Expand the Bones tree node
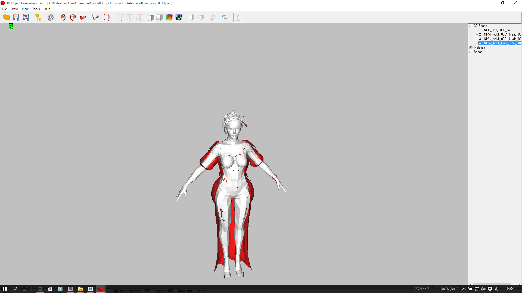The height and width of the screenshot is (293, 522). point(471,52)
